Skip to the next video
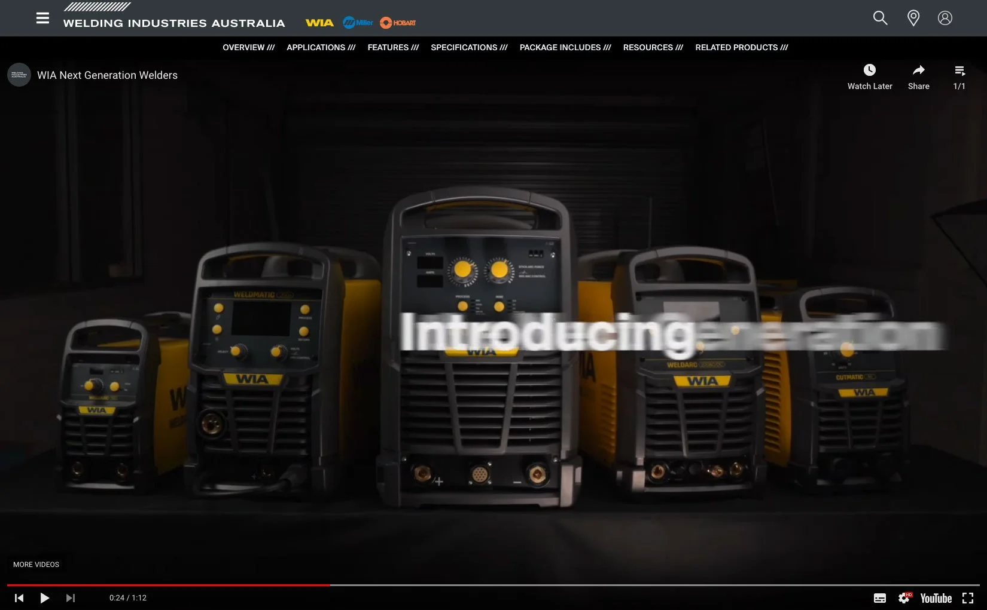This screenshot has height=610, width=987. tap(70, 598)
